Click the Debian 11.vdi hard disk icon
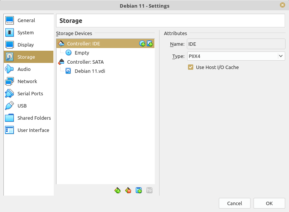This screenshot has height=212, width=289. (x=68, y=71)
